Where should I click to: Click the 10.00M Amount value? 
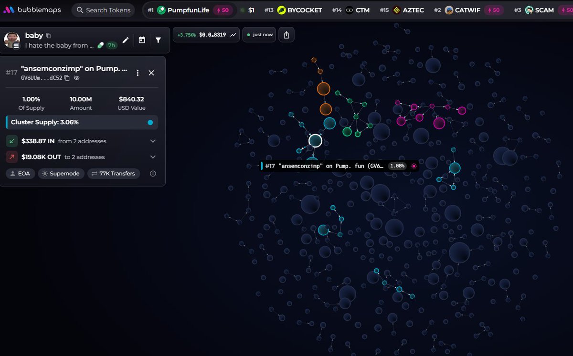tap(81, 99)
